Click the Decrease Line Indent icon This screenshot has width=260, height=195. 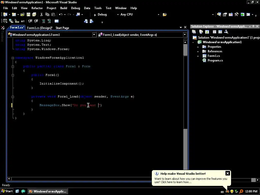click(30, 21)
